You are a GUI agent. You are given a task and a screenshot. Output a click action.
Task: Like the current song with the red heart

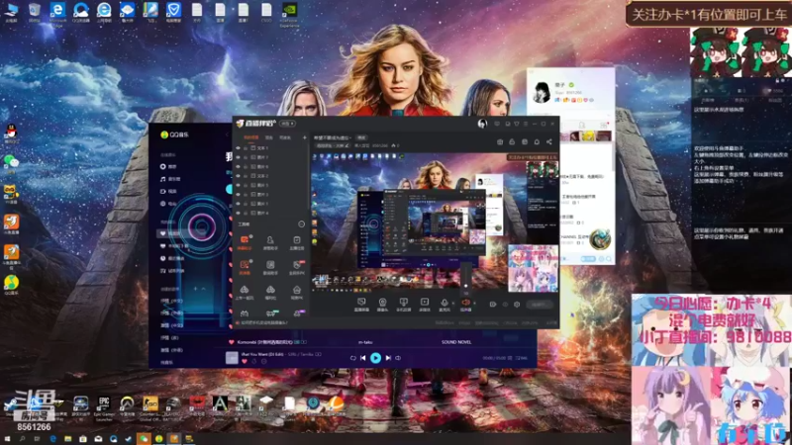(x=245, y=362)
